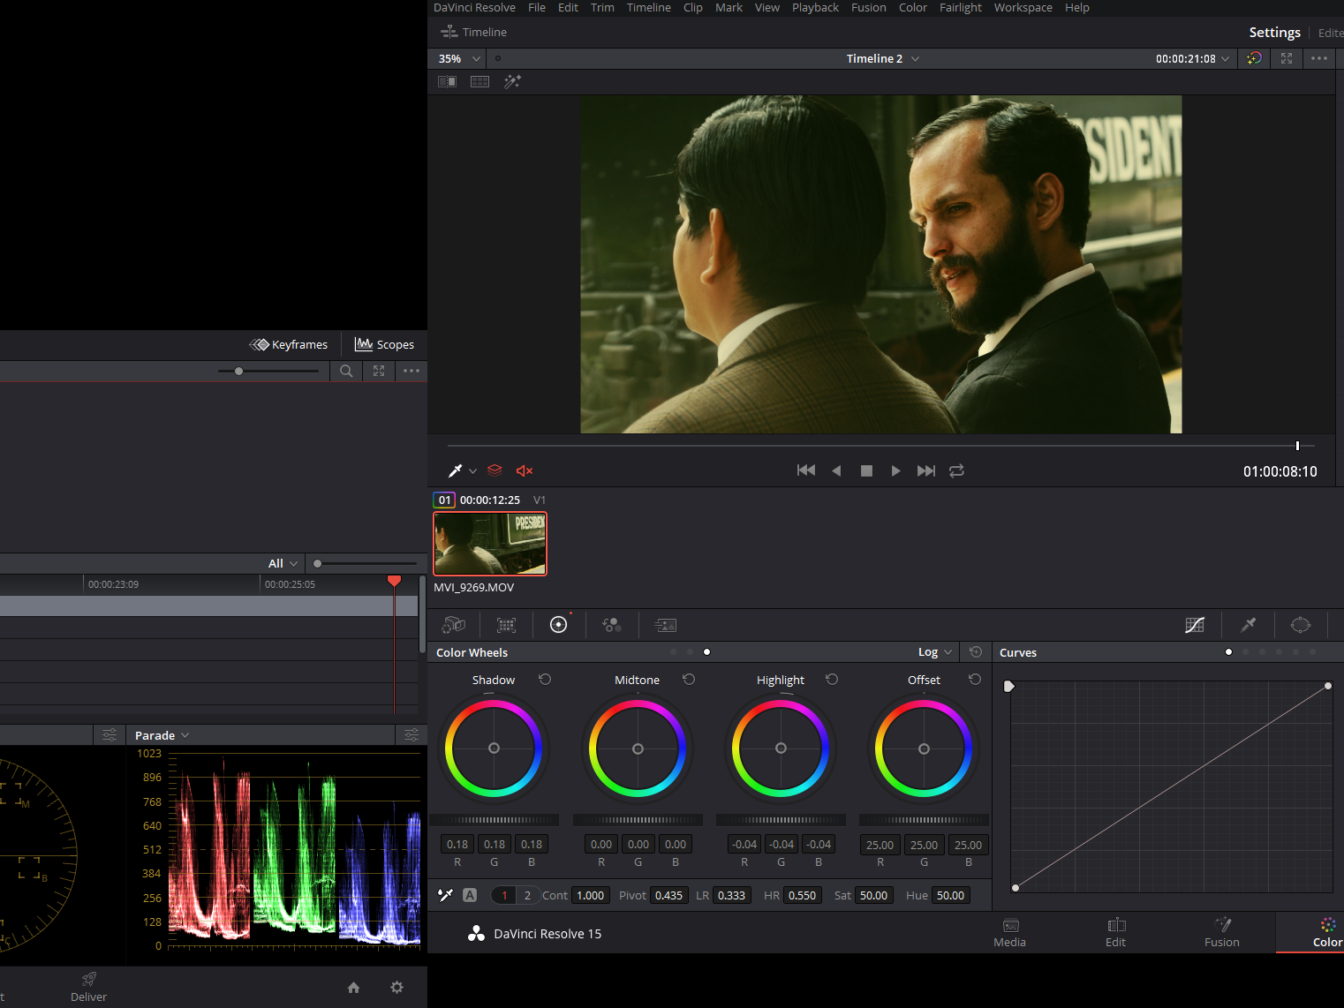Reset the Shadow color wheel

(x=545, y=680)
